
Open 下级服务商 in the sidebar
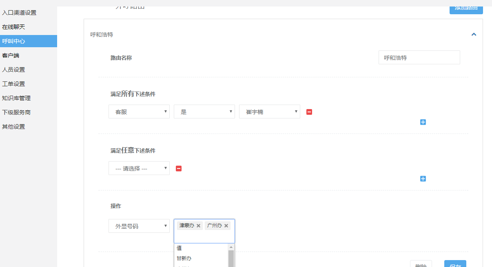[16, 112]
